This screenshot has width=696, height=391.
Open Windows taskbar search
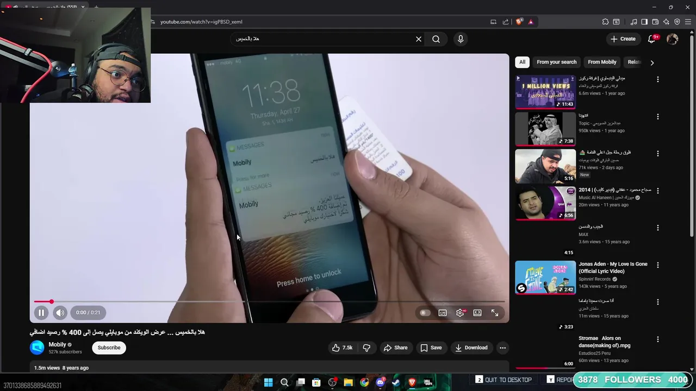pos(284,382)
